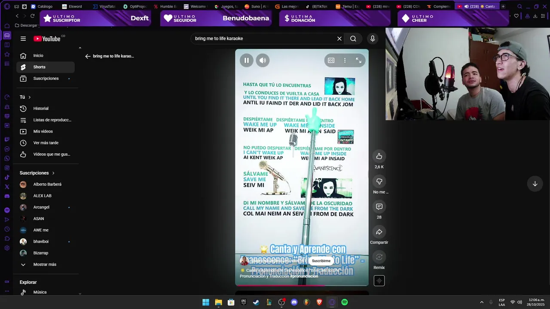550x309 pixels.
Task: Pause the Short with the pause button
Action: tap(247, 61)
